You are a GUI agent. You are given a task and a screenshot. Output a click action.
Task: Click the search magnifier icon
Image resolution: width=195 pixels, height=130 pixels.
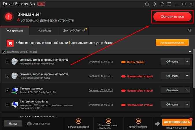(x=189, y=30)
